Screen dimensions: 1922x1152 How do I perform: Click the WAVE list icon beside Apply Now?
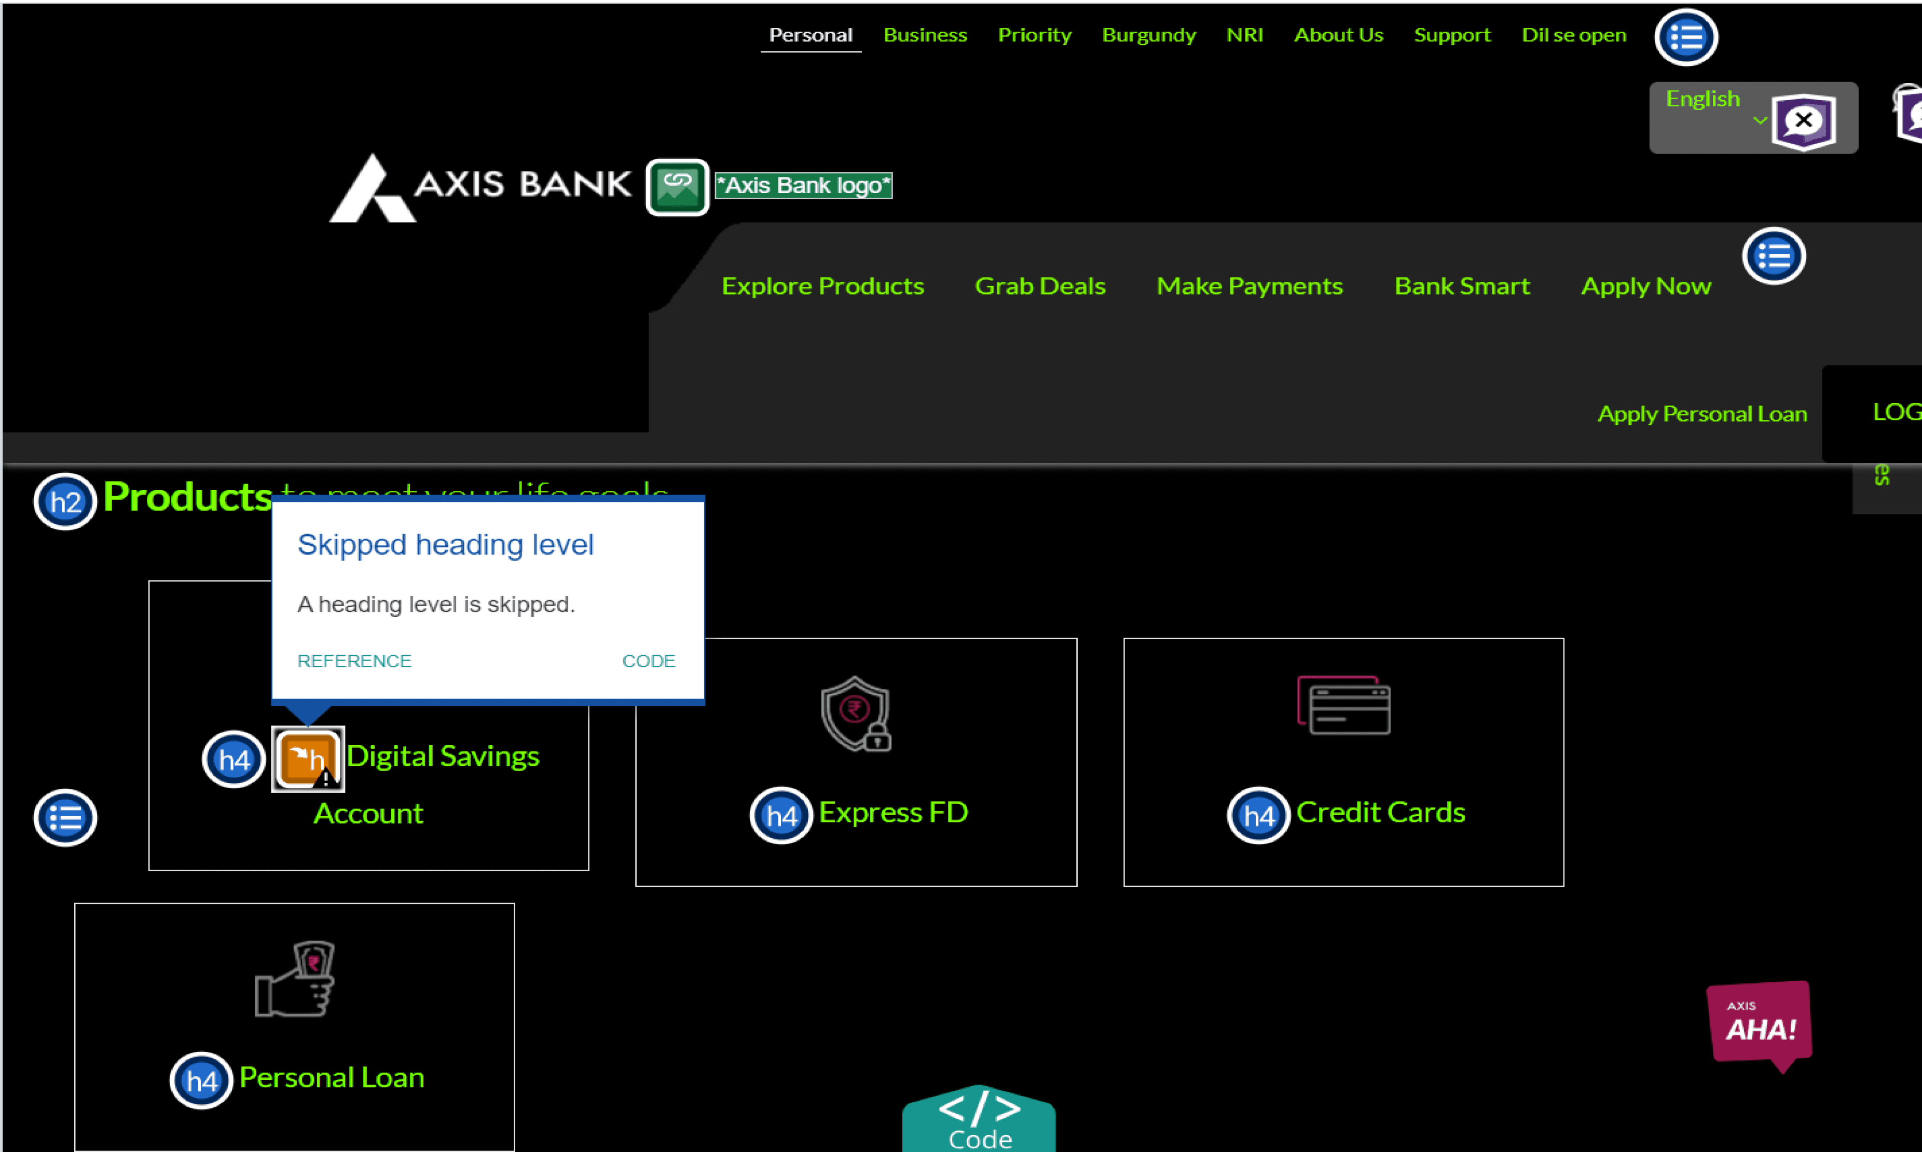1774,256
